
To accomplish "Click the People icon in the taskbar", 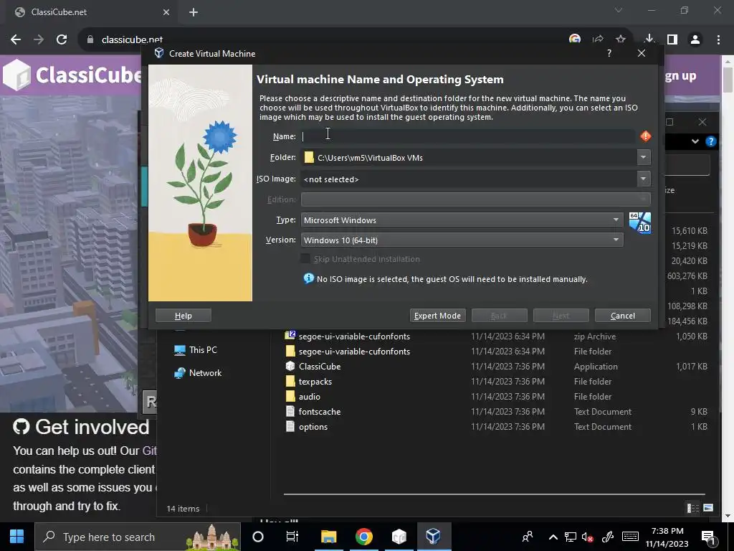I will pyautogui.click(x=528, y=537).
